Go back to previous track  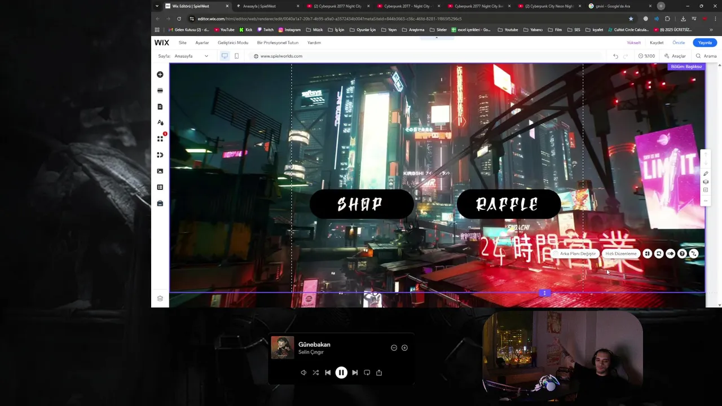coord(328,373)
